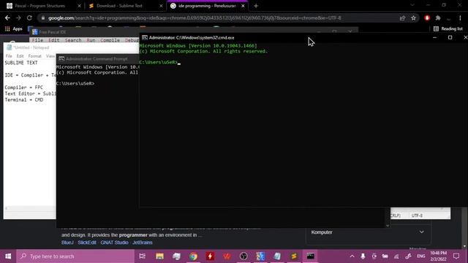Minimize the front cmd.exe window
This screenshot has height=263, width=468.
(x=434, y=37)
